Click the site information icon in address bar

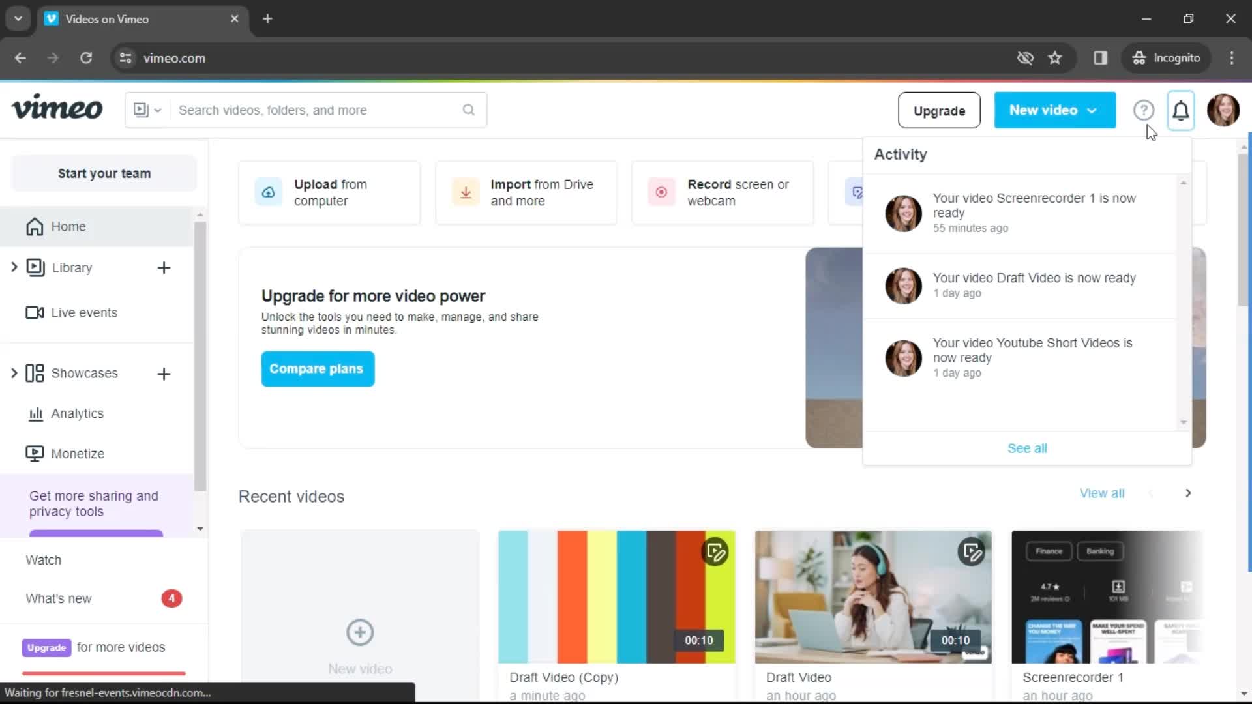[125, 58]
